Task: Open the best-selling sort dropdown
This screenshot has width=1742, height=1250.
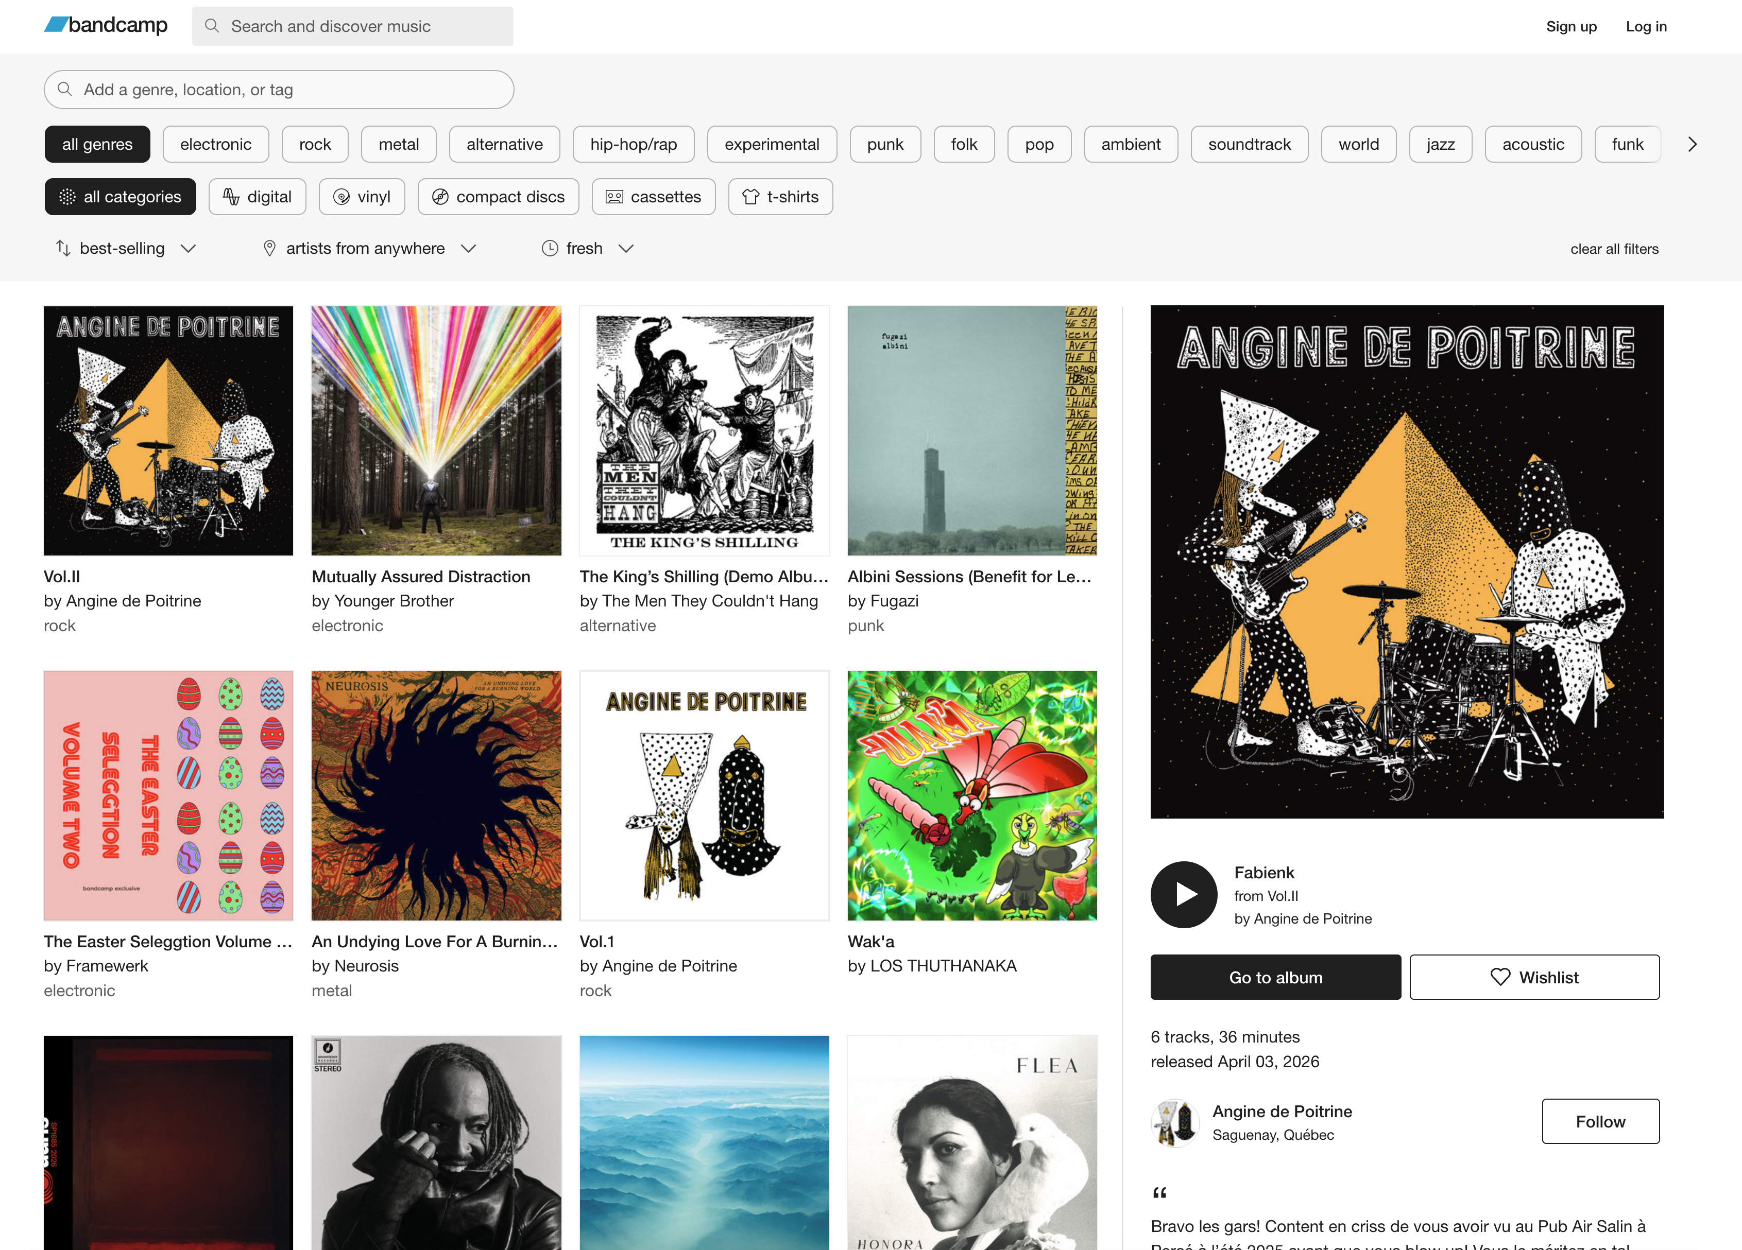Action: [125, 248]
